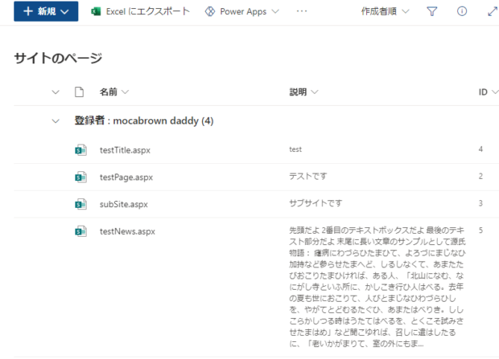Open the 説明 column header menu
Screen dimensions: 499x359
[x=303, y=92]
